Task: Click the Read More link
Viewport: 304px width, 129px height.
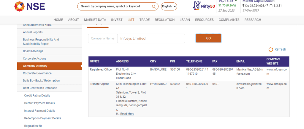Action: pos(127,114)
